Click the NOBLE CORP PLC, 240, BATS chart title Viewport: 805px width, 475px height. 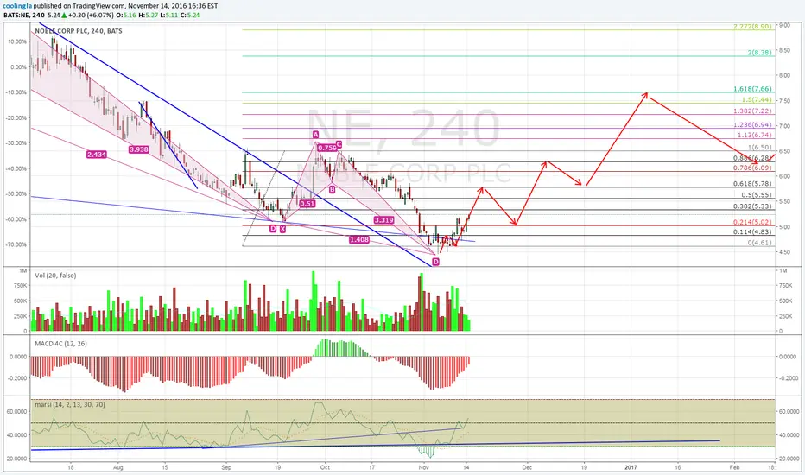click(x=79, y=31)
